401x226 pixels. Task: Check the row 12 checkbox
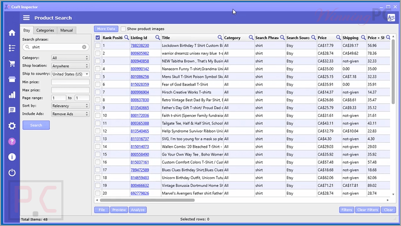98,131
